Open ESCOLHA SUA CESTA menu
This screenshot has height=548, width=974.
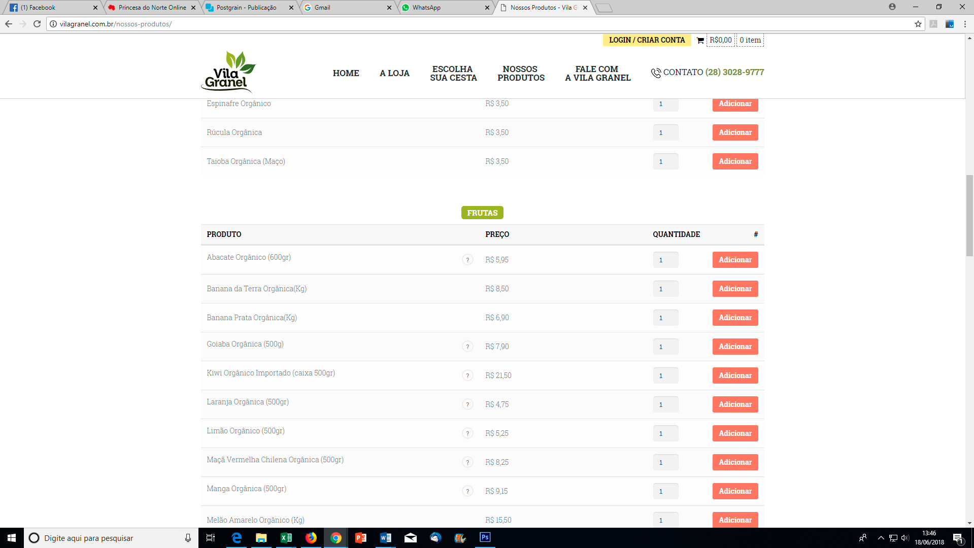click(453, 73)
